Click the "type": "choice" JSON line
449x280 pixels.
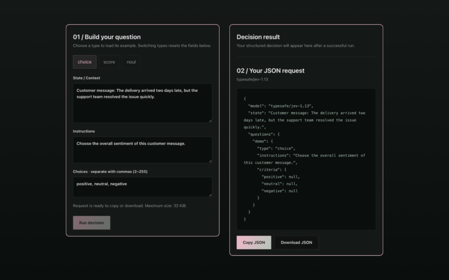pos(276,149)
